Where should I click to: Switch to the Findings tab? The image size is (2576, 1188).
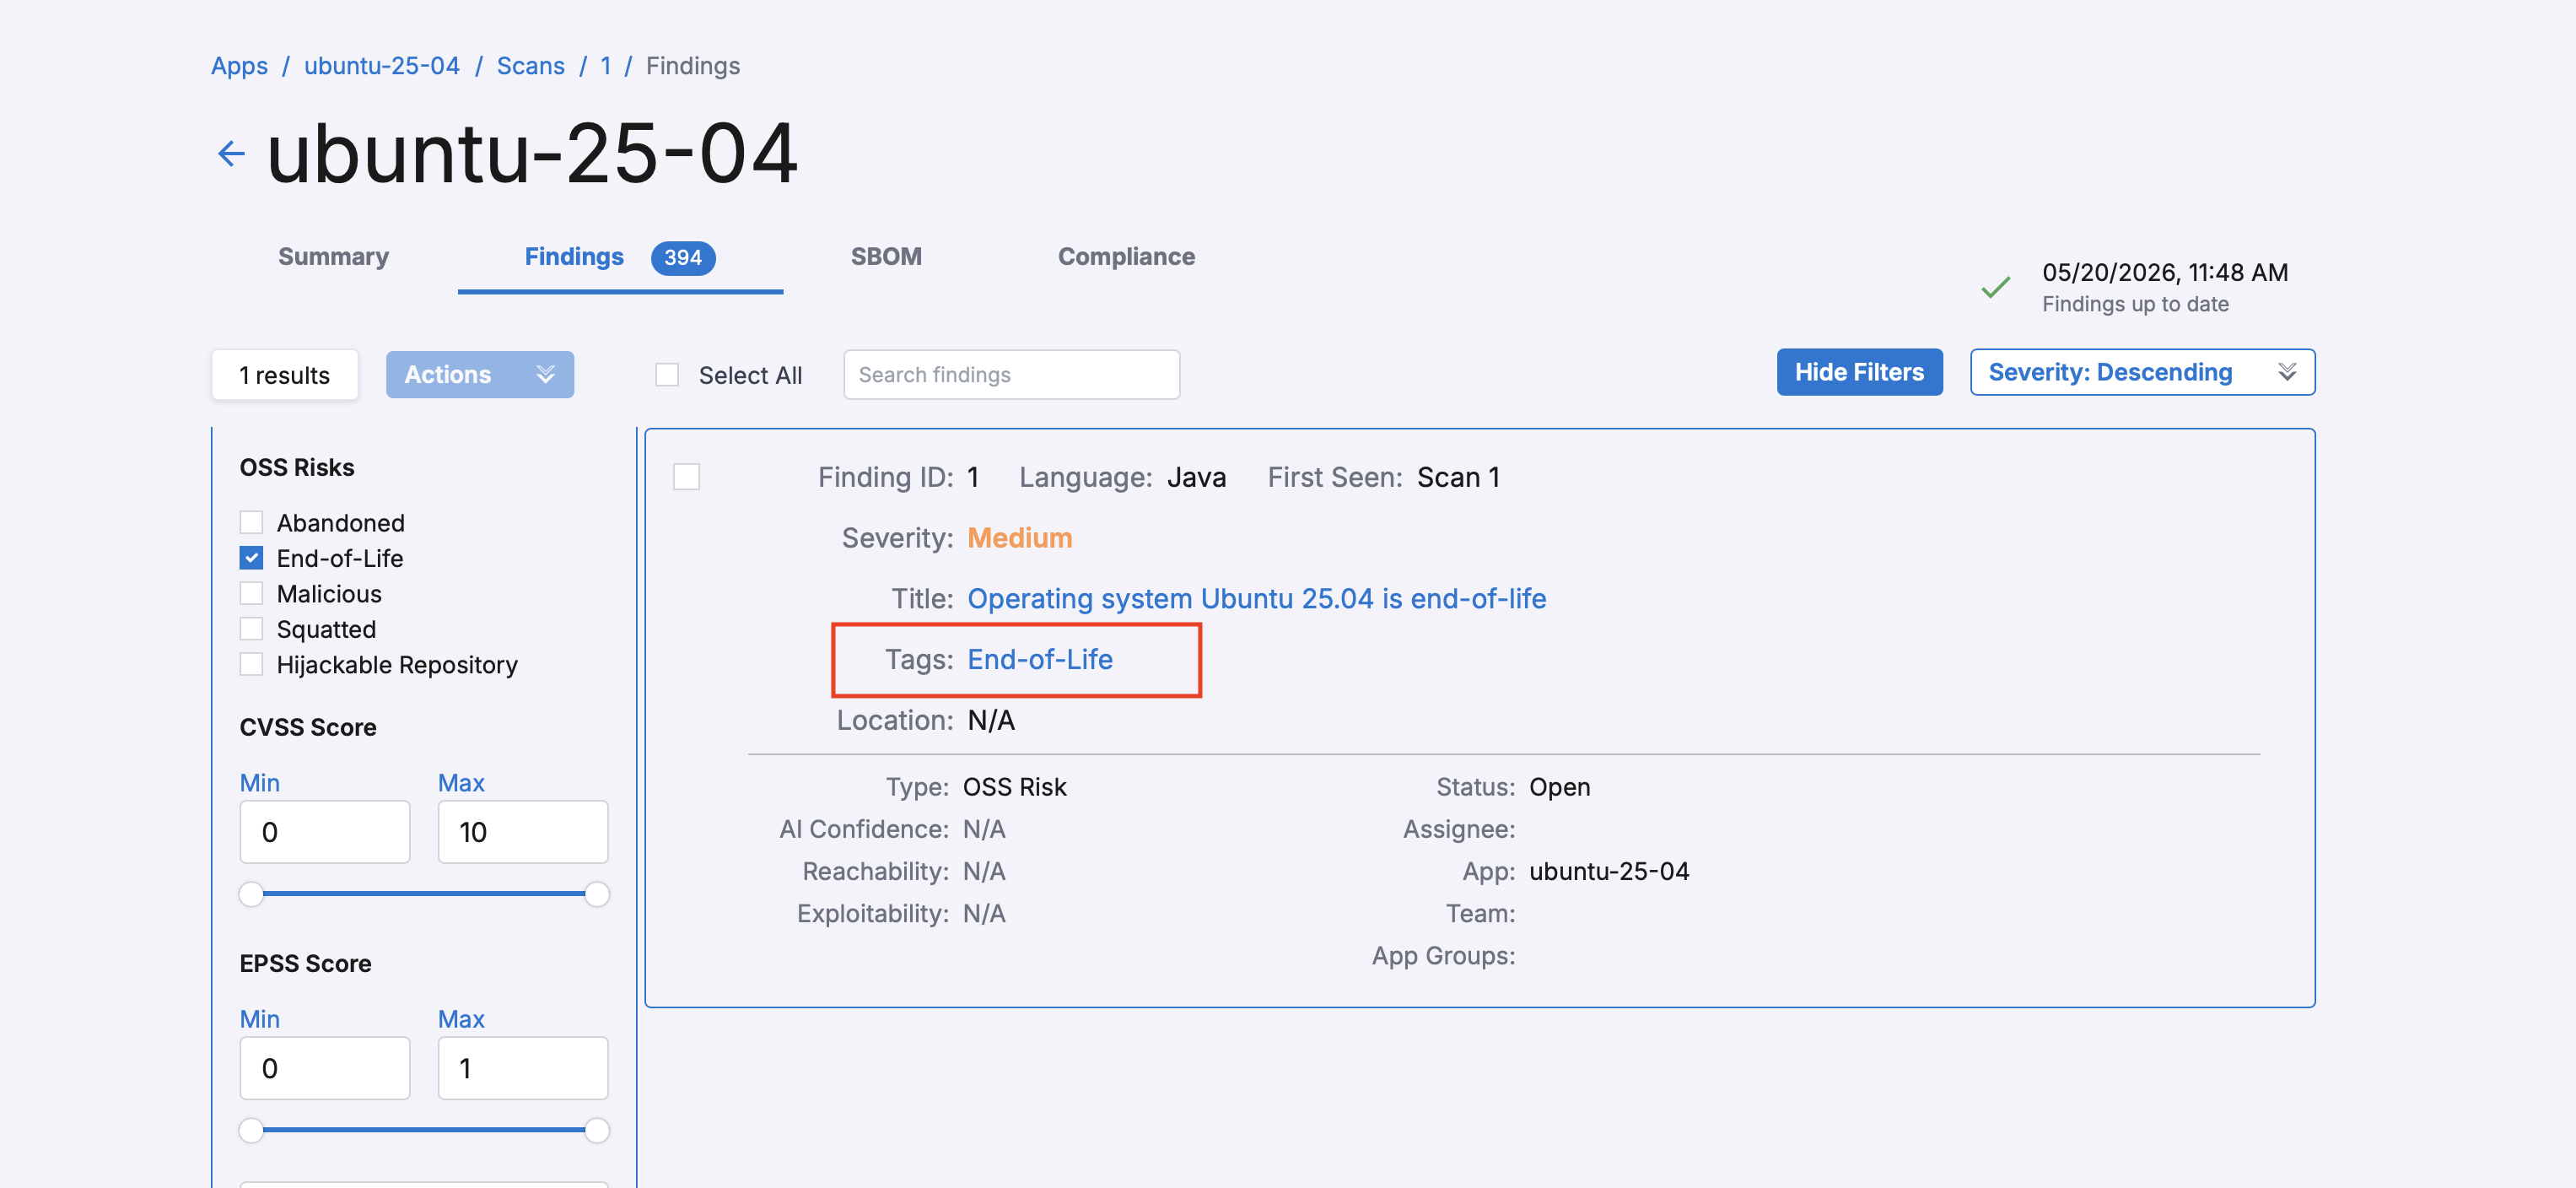point(620,257)
